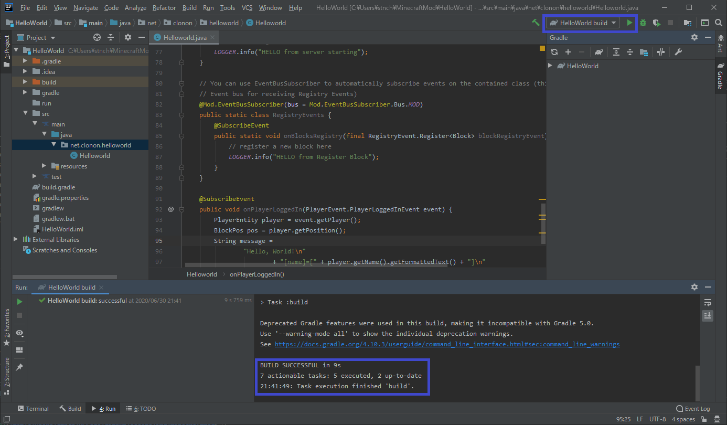Open Project panel gear settings
This screenshot has height=425, width=727.
click(128, 37)
